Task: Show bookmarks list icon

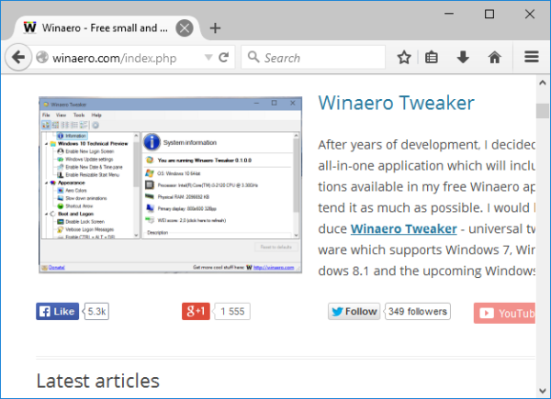Action: point(432,57)
